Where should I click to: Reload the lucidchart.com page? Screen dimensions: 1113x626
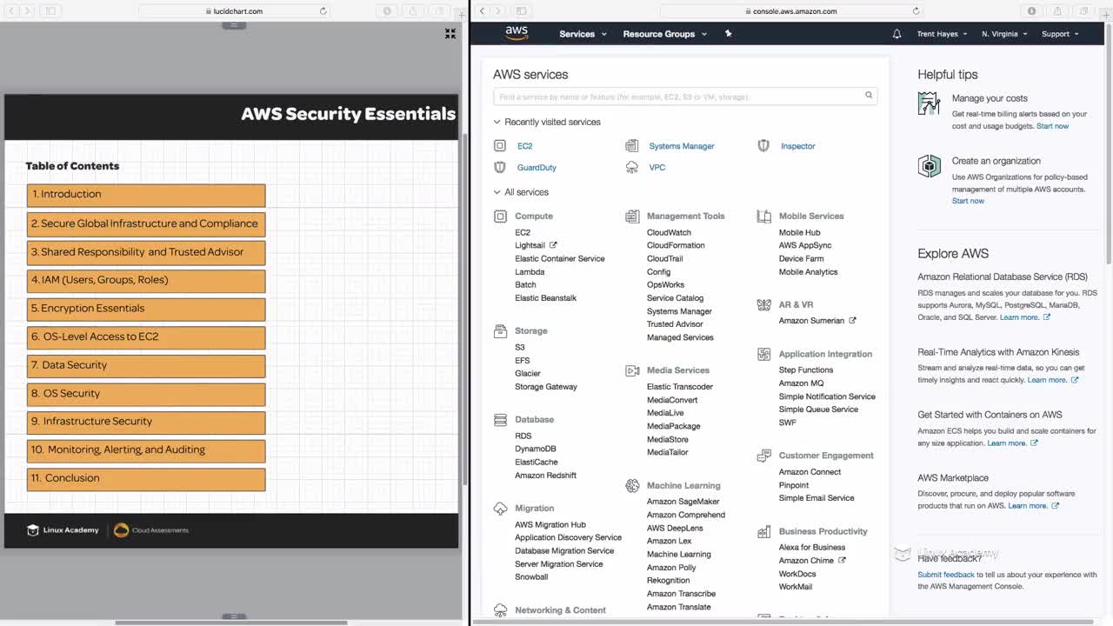(x=323, y=11)
